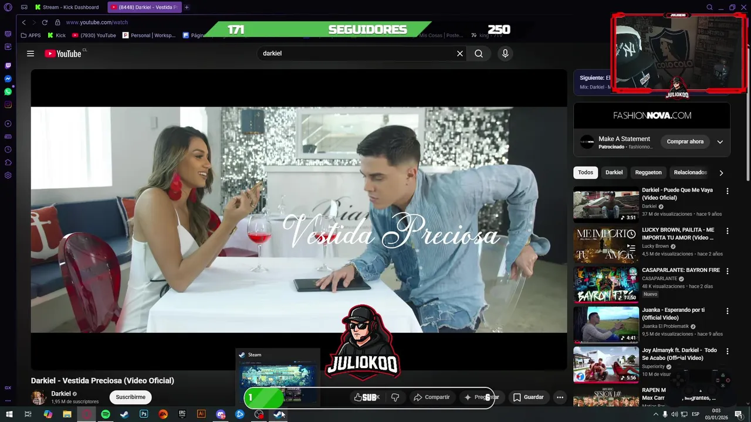Click the Guardar save button

point(528,397)
